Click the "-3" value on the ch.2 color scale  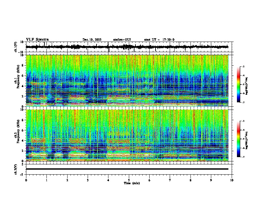(x=243, y=121)
